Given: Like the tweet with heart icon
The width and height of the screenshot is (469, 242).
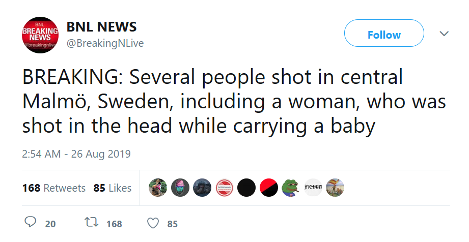Looking at the screenshot, I should (152, 223).
